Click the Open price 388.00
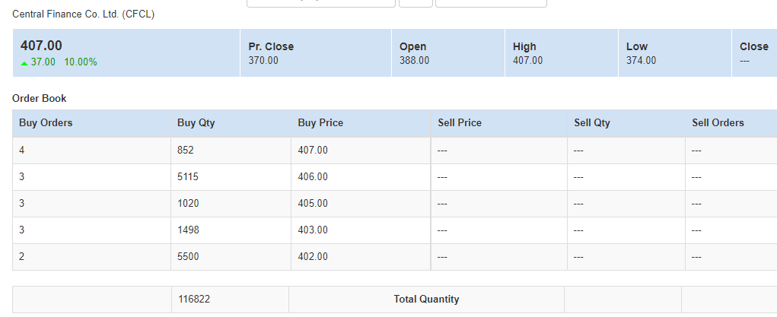The width and height of the screenshot is (777, 317). (414, 60)
